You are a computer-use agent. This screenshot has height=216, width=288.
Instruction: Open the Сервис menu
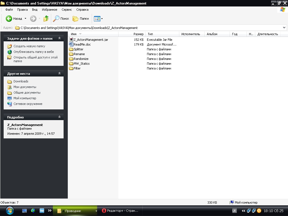click(x=67, y=10)
